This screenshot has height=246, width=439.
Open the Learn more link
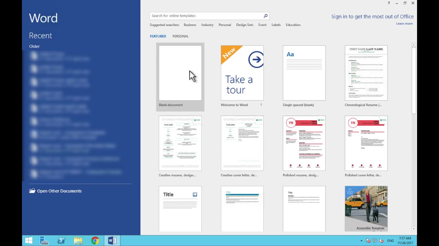tap(404, 24)
